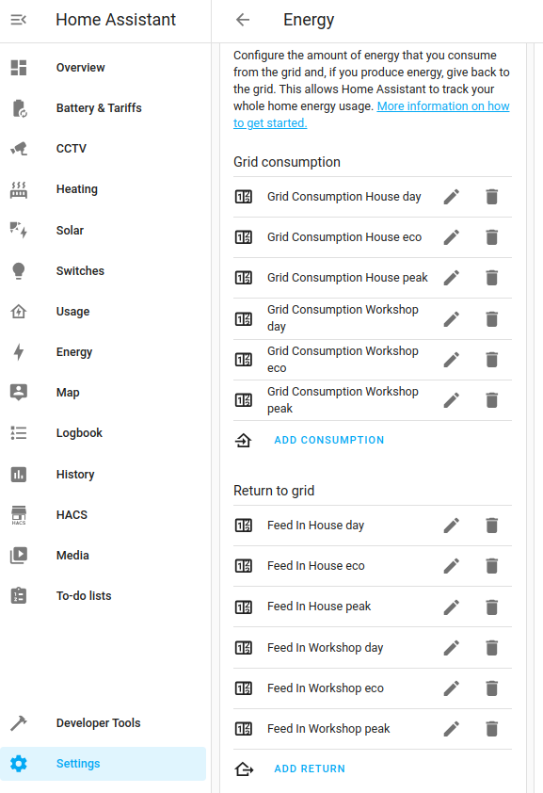The height and width of the screenshot is (793, 543).
Task: Delete Grid Consumption Workshop eco entry
Action: coord(492,360)
